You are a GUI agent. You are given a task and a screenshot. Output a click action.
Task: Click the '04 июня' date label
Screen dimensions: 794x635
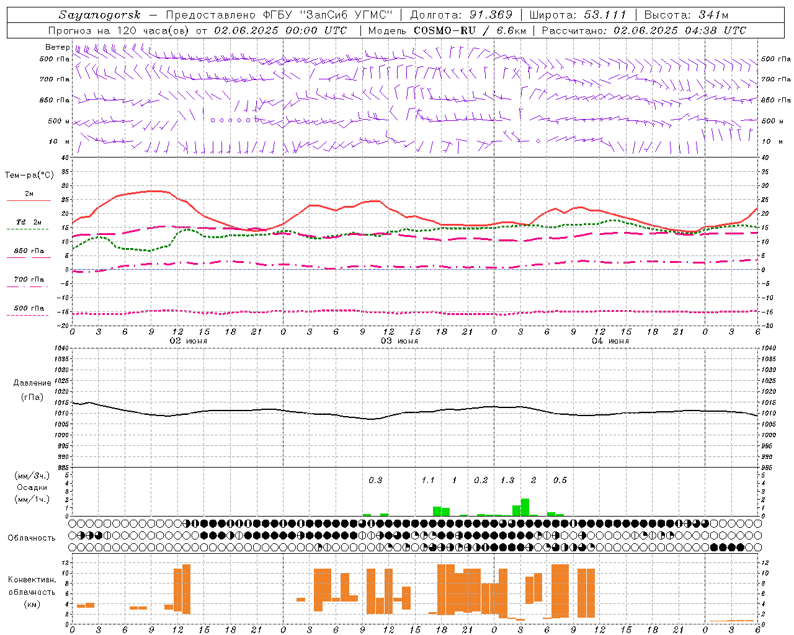[610, 341]
